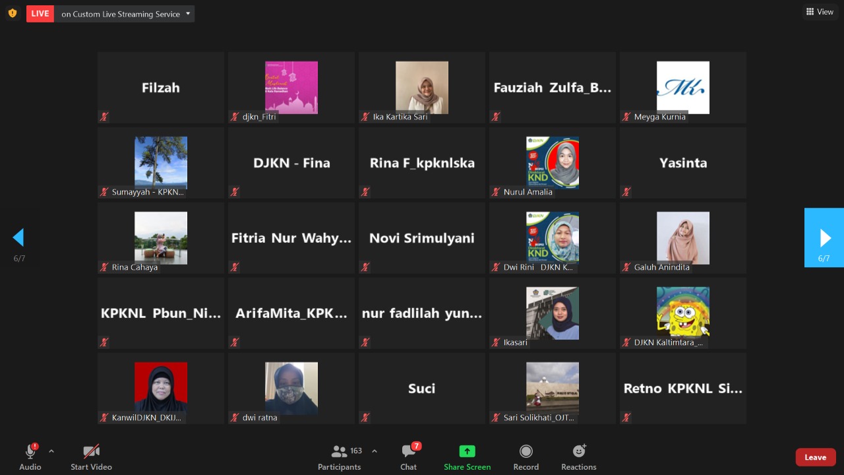Open the Reactions menu
The image size is (844, 475).
click(x=578, y=457)
